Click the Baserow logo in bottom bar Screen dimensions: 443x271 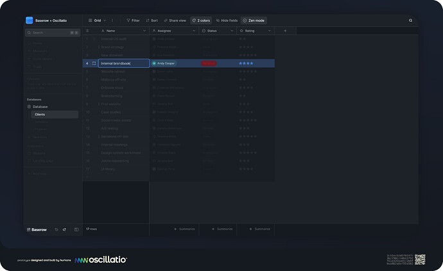tap(37, 230)
